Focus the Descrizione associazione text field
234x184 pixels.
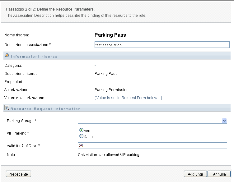162,45
